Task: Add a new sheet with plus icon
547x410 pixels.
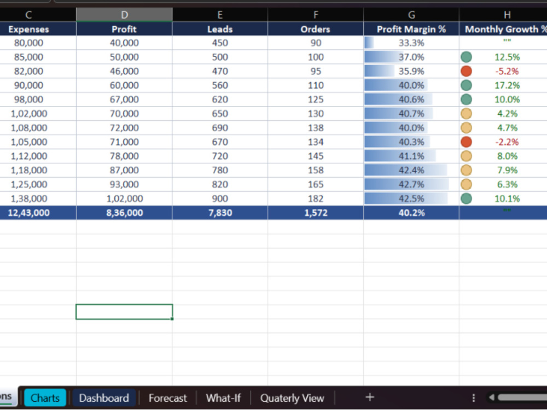Action: (x=370, y=397)
